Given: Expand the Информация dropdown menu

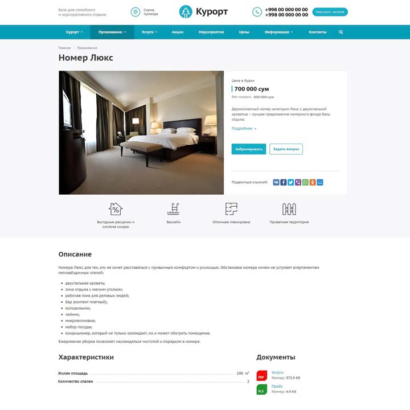Looking at the screenshot, I should point(278,32).
